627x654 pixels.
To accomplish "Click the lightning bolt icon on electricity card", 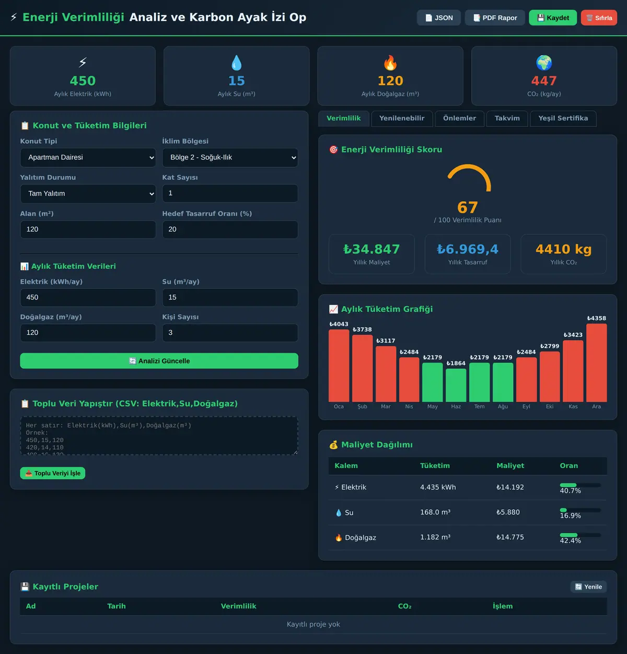I will coord(83,63).
